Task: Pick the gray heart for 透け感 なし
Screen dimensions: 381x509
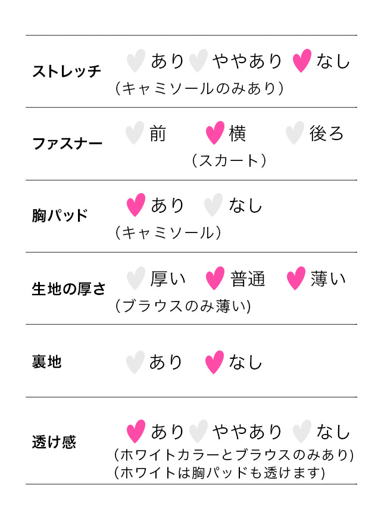Action: pyautogui.click(x=302, y=432)
